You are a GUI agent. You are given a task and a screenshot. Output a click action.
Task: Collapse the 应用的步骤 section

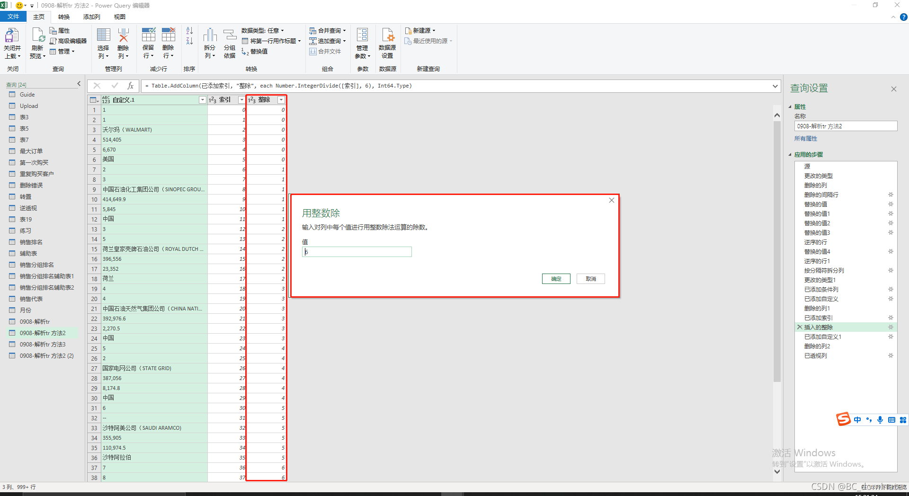click(790, 155)
